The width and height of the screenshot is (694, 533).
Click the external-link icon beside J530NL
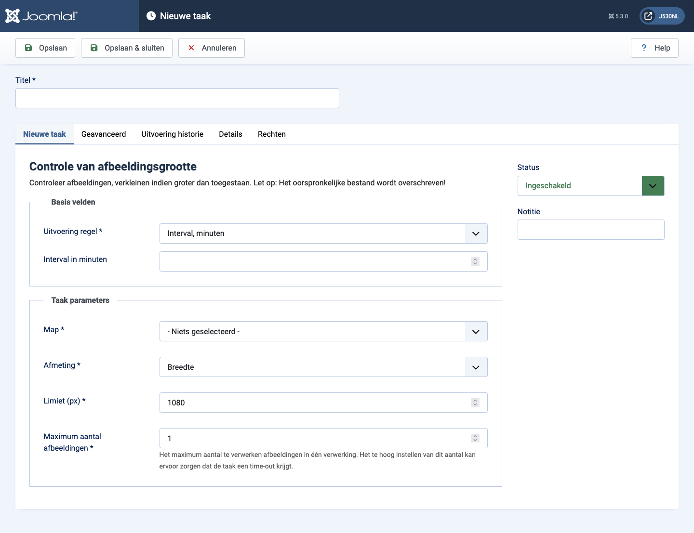[x=649, y=16]
